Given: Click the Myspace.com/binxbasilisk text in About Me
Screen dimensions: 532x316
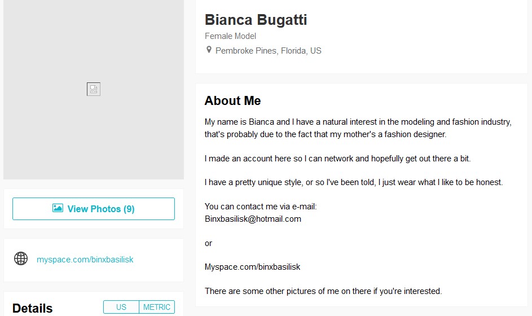Looking at the screenshot, I should (252, 267).
